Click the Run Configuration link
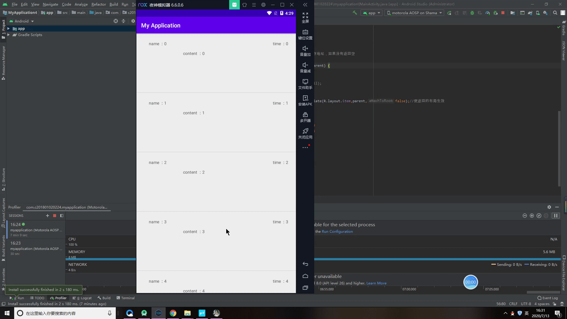Screen dimensions: 567x319 337,231
